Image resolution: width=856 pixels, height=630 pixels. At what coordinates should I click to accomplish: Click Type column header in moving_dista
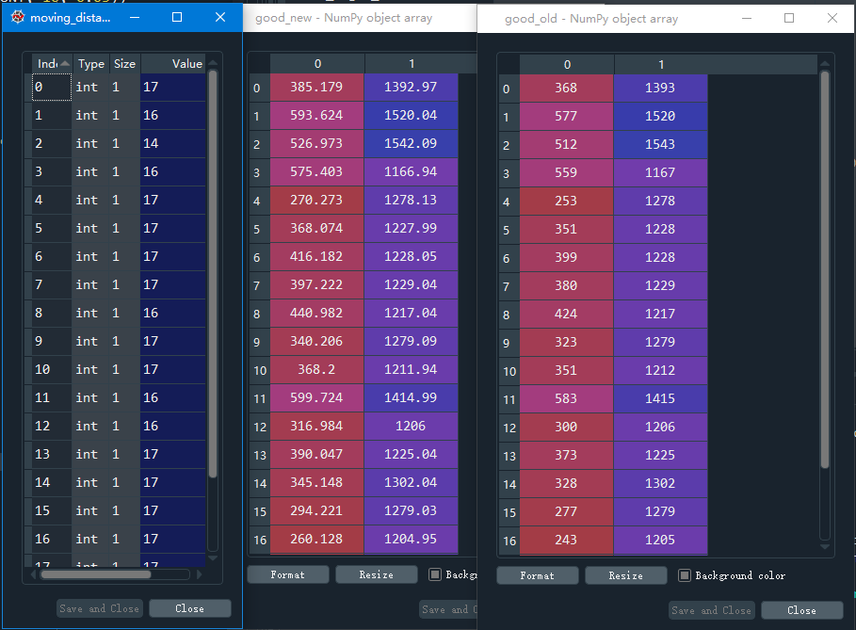pos(90,63)
